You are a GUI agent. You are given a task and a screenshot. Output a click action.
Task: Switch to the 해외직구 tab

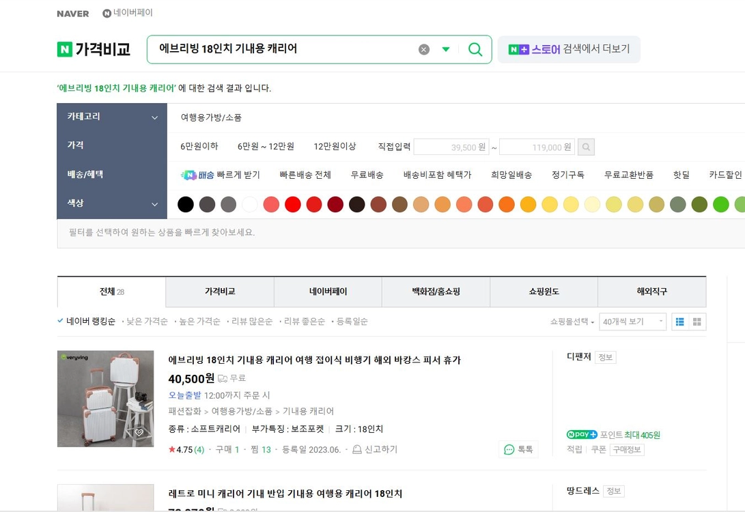(x=652, y=291)
